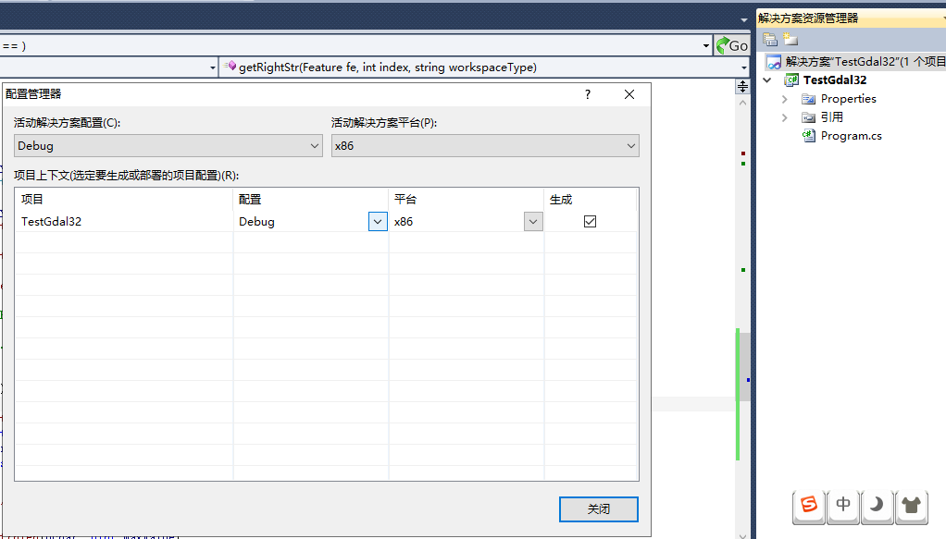The width and height of the screenshot is (946, 539).
Task: Open the TestGdal32 row 配置 dropdown arrow
Action: pyautogui.click(x=378, y=222)
